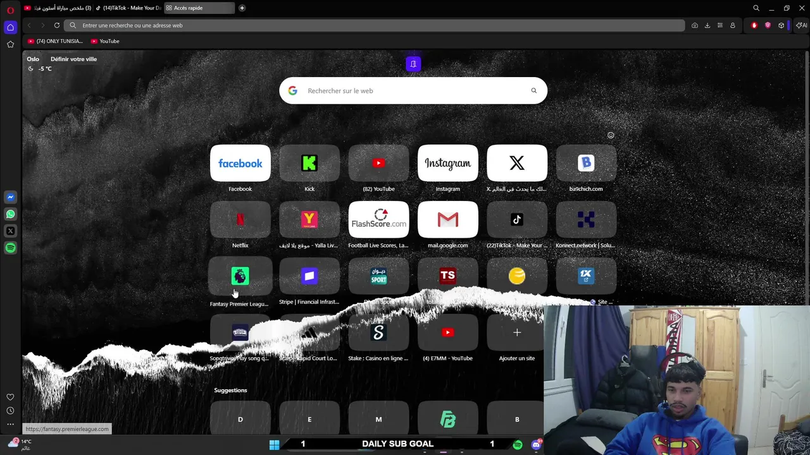Open the AI assistant button
Viewport: 810px width, 455px height.
[802, 25]
